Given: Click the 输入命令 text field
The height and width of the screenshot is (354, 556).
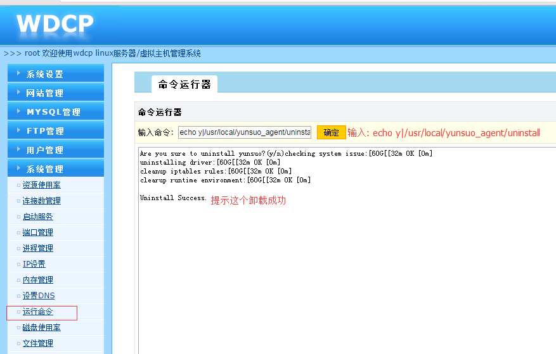Looking at the screenshot, I should [x=245, y=132].
